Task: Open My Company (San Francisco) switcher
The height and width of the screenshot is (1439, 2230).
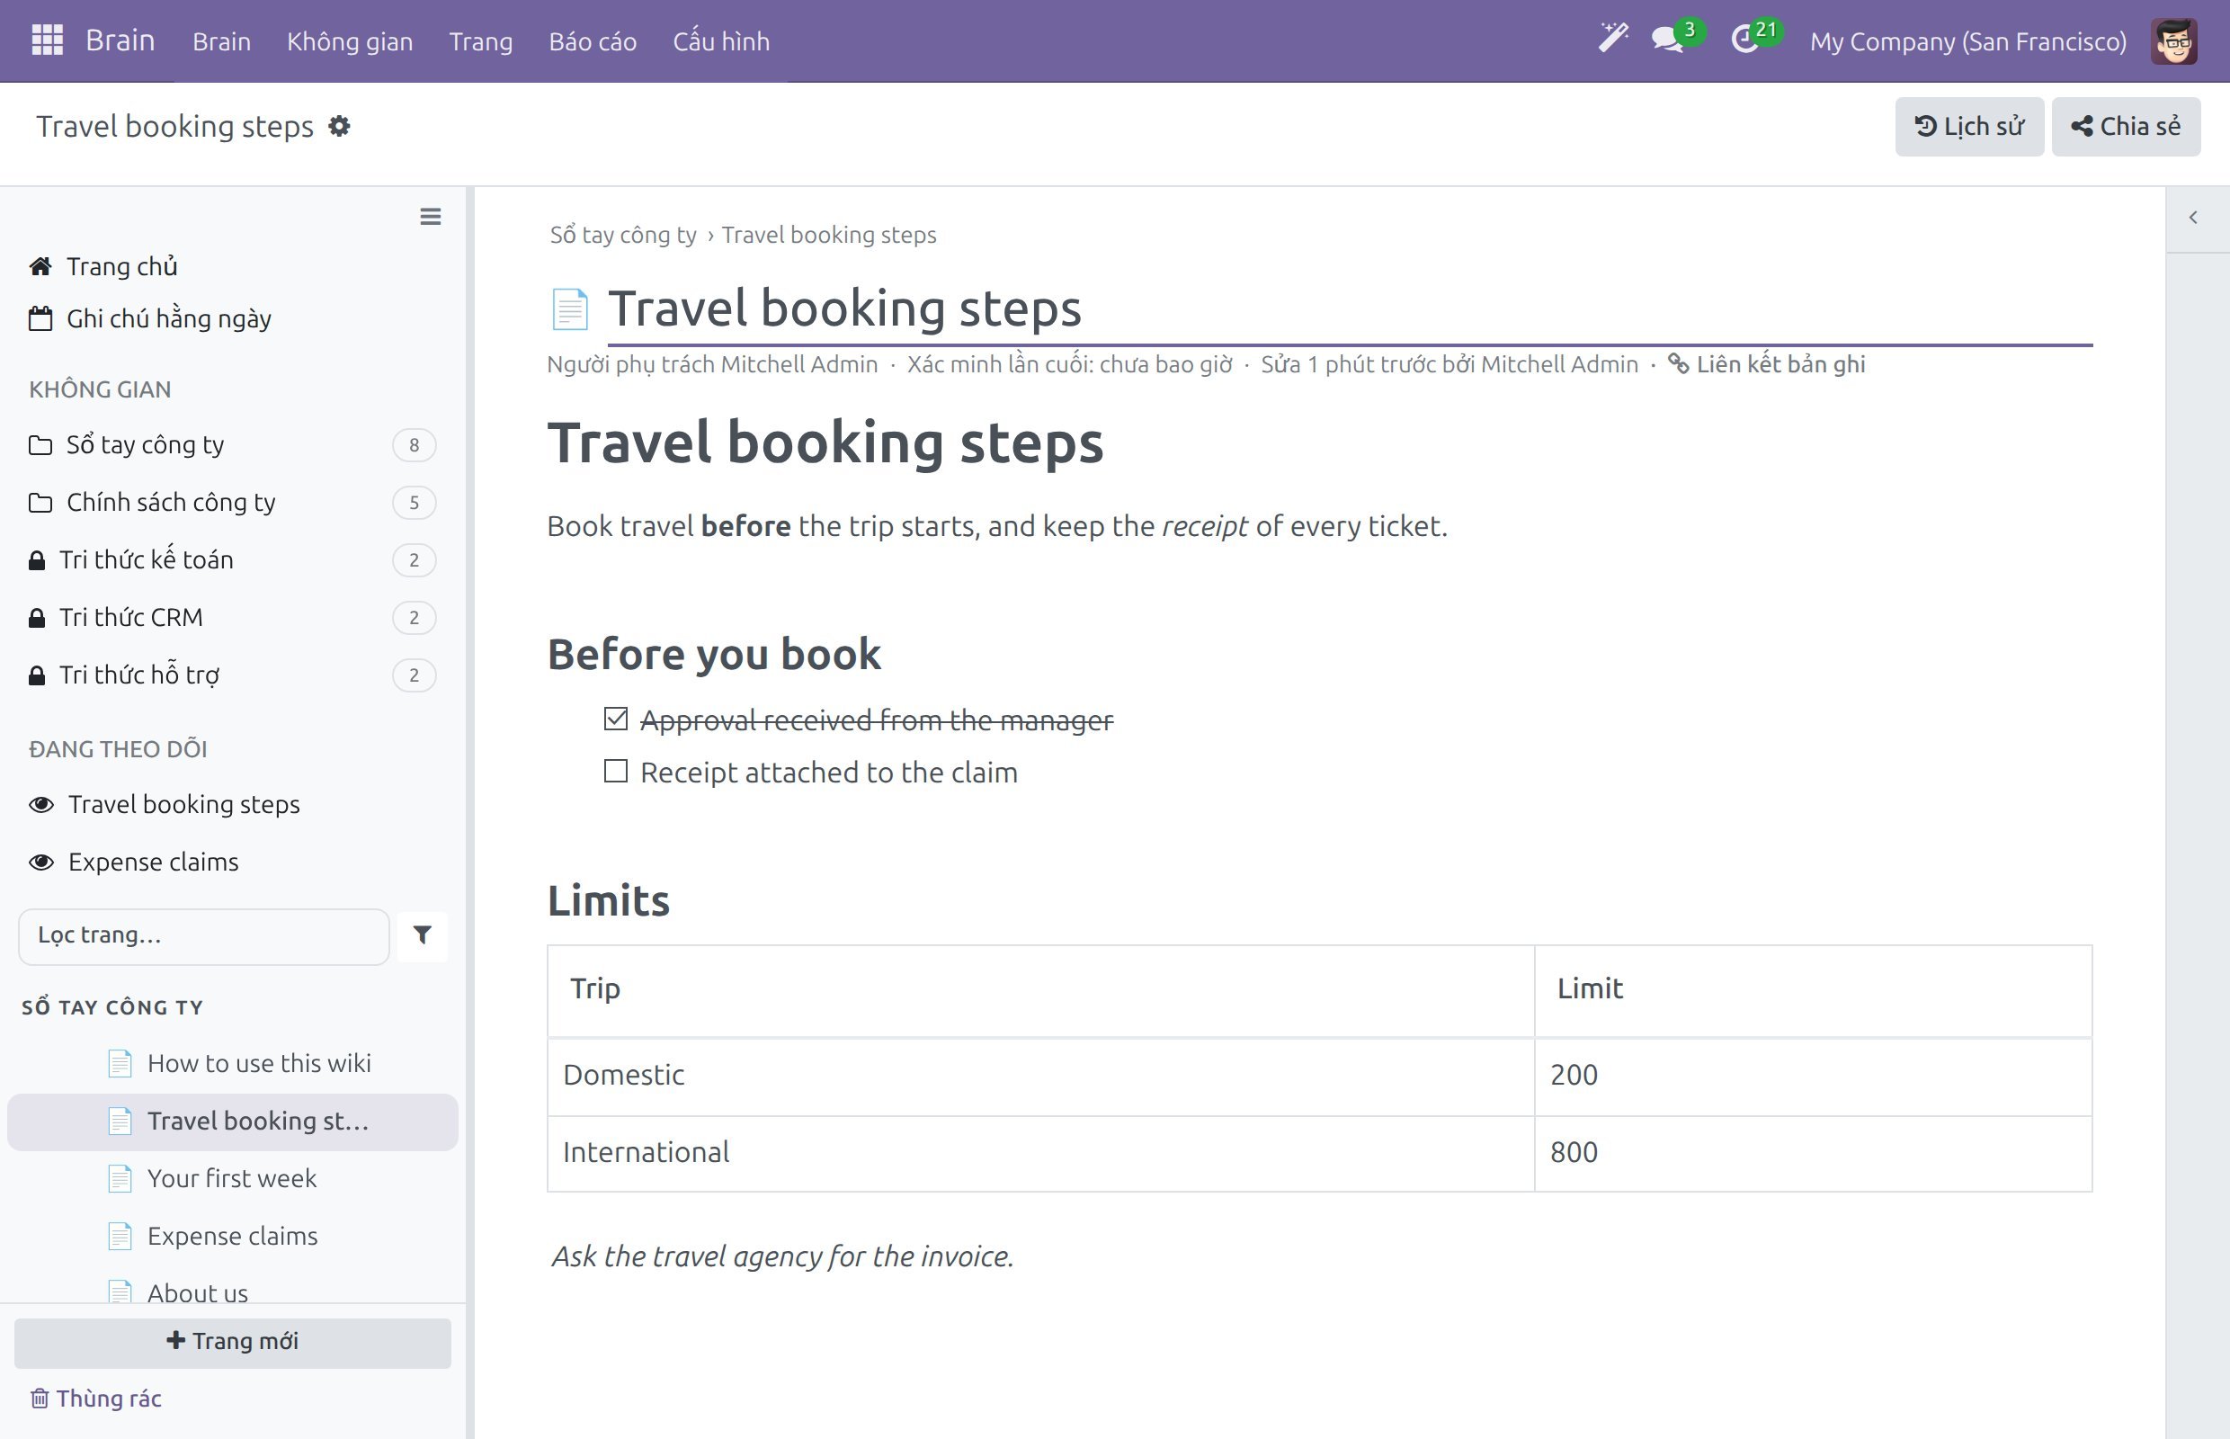Action: click(x=1968, y=41)
